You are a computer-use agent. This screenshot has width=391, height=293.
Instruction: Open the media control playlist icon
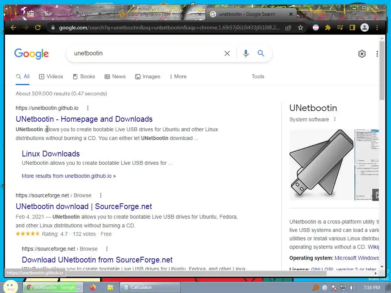[x=340, y=27]
